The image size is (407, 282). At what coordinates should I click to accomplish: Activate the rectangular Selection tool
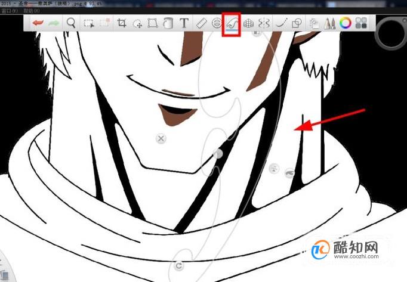pyautogui.click(x=89, y=23)
